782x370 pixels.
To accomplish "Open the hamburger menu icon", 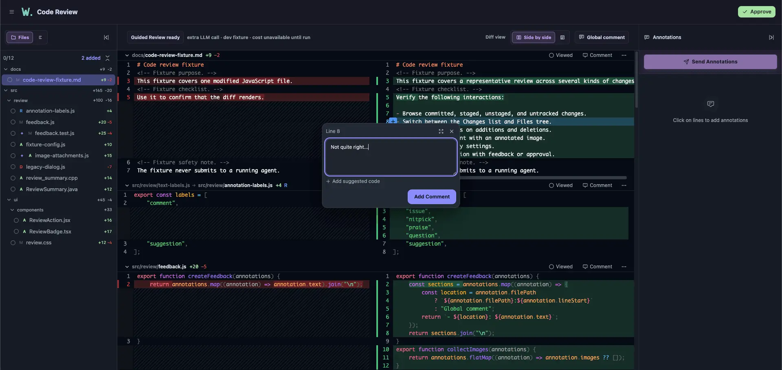I will tap(12, 12).
